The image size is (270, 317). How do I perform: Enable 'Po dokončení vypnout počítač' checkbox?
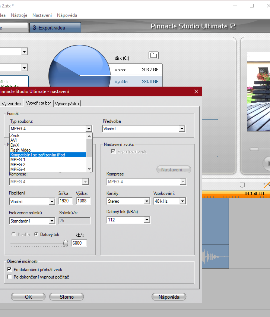pyautogui.click(x=10, y=277)
